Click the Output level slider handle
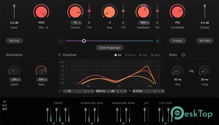Viewport: 219px width, 125px height. pyautogui.click(x=205, y=6)
